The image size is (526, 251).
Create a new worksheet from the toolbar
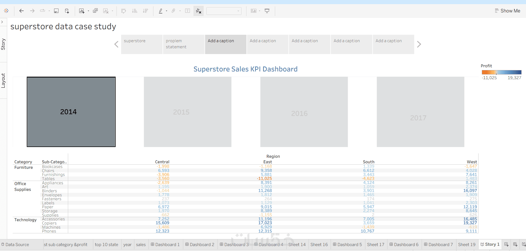coord(82,11)
